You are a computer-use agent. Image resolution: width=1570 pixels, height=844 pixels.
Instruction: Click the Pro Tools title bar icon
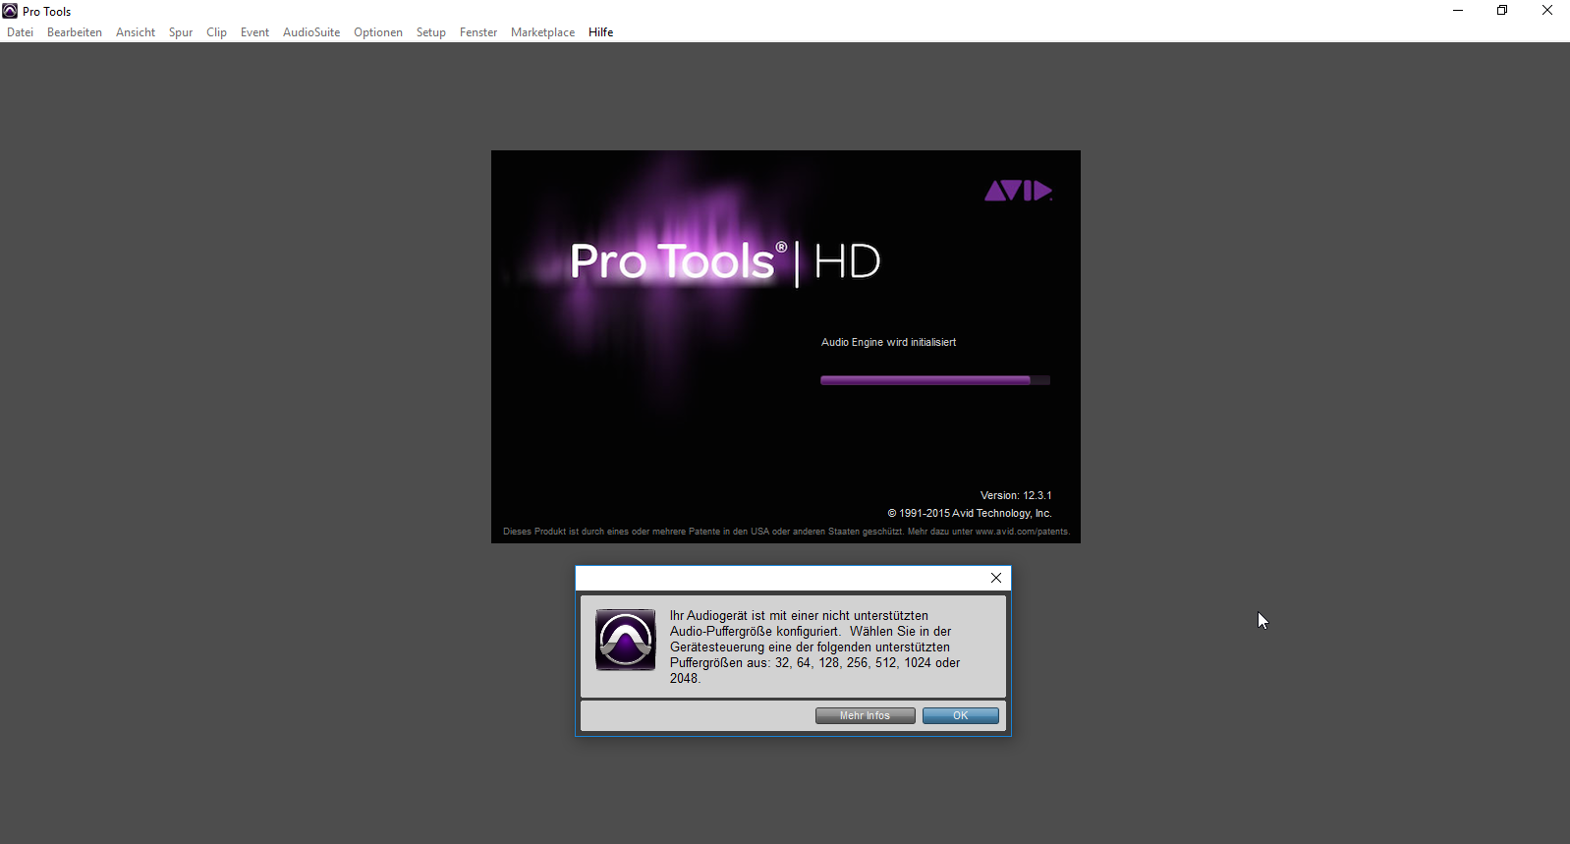tap(10, 11)
